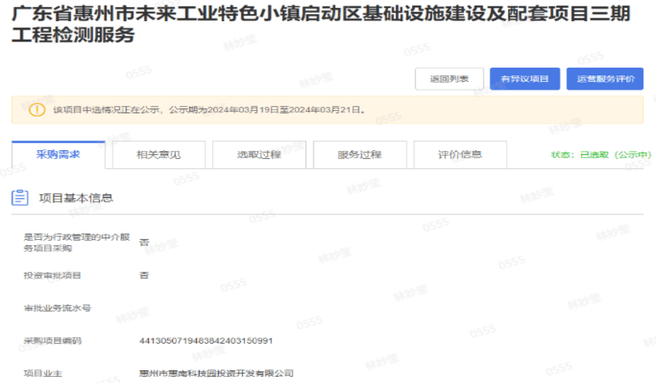This screenshot has height=383, width=656.
Task: Select the 采购需求 tab
Action: (58, 154)
